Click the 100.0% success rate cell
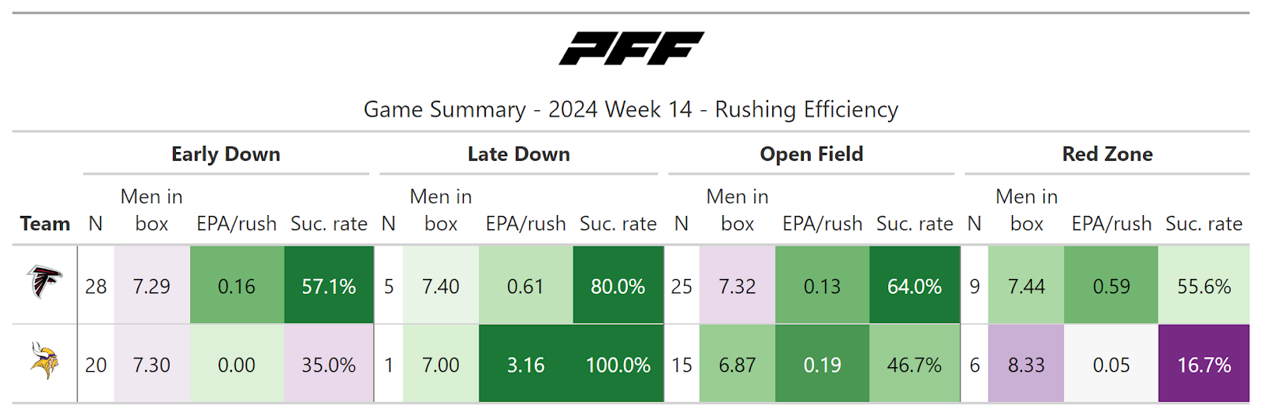 coord(618,365)
